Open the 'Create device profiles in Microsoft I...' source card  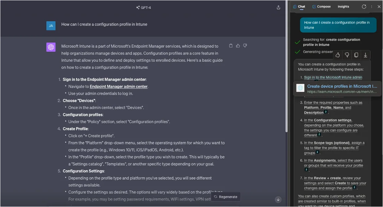(337, 89)
